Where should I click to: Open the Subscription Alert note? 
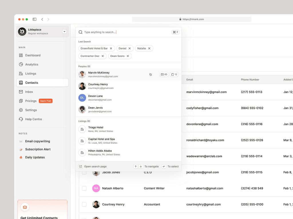[x=38, y=149]
